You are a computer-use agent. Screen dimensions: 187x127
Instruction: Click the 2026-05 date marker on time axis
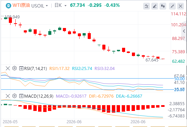[10, 122]
